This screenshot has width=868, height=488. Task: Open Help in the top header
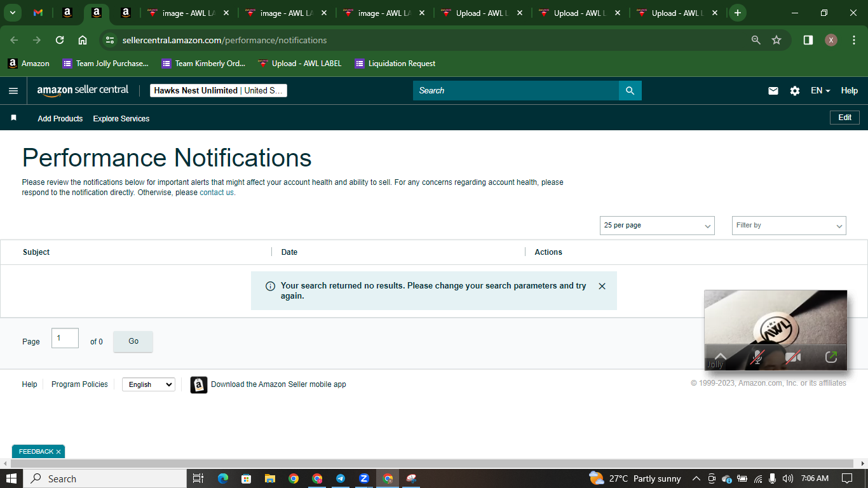click(x=850, y=91)
